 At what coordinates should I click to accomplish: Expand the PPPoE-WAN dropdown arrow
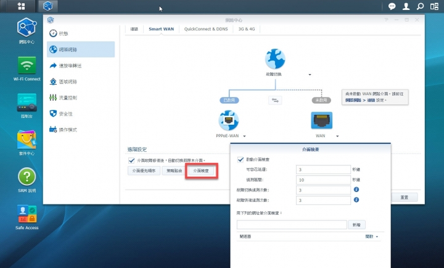(244, 136)
